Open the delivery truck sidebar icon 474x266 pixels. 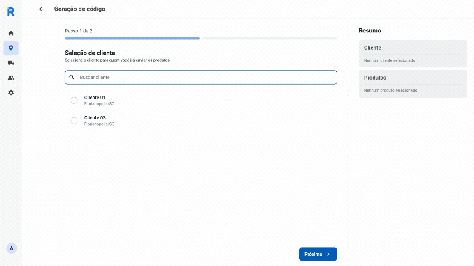coord(11,63)
